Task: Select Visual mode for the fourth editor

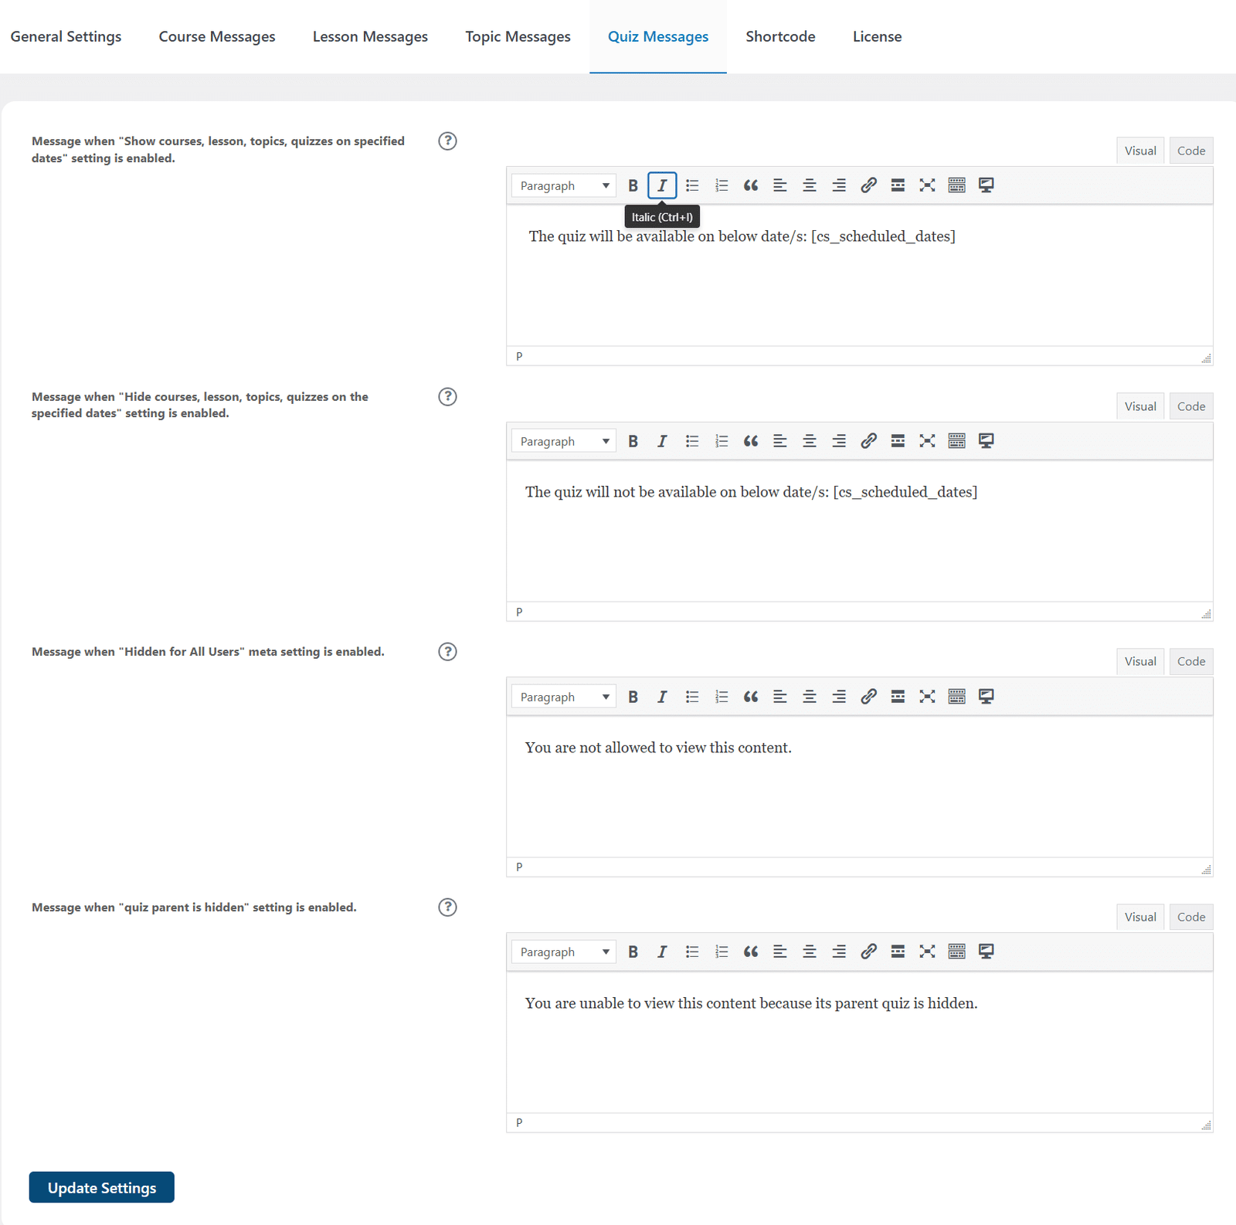Action: (1140, 917)
